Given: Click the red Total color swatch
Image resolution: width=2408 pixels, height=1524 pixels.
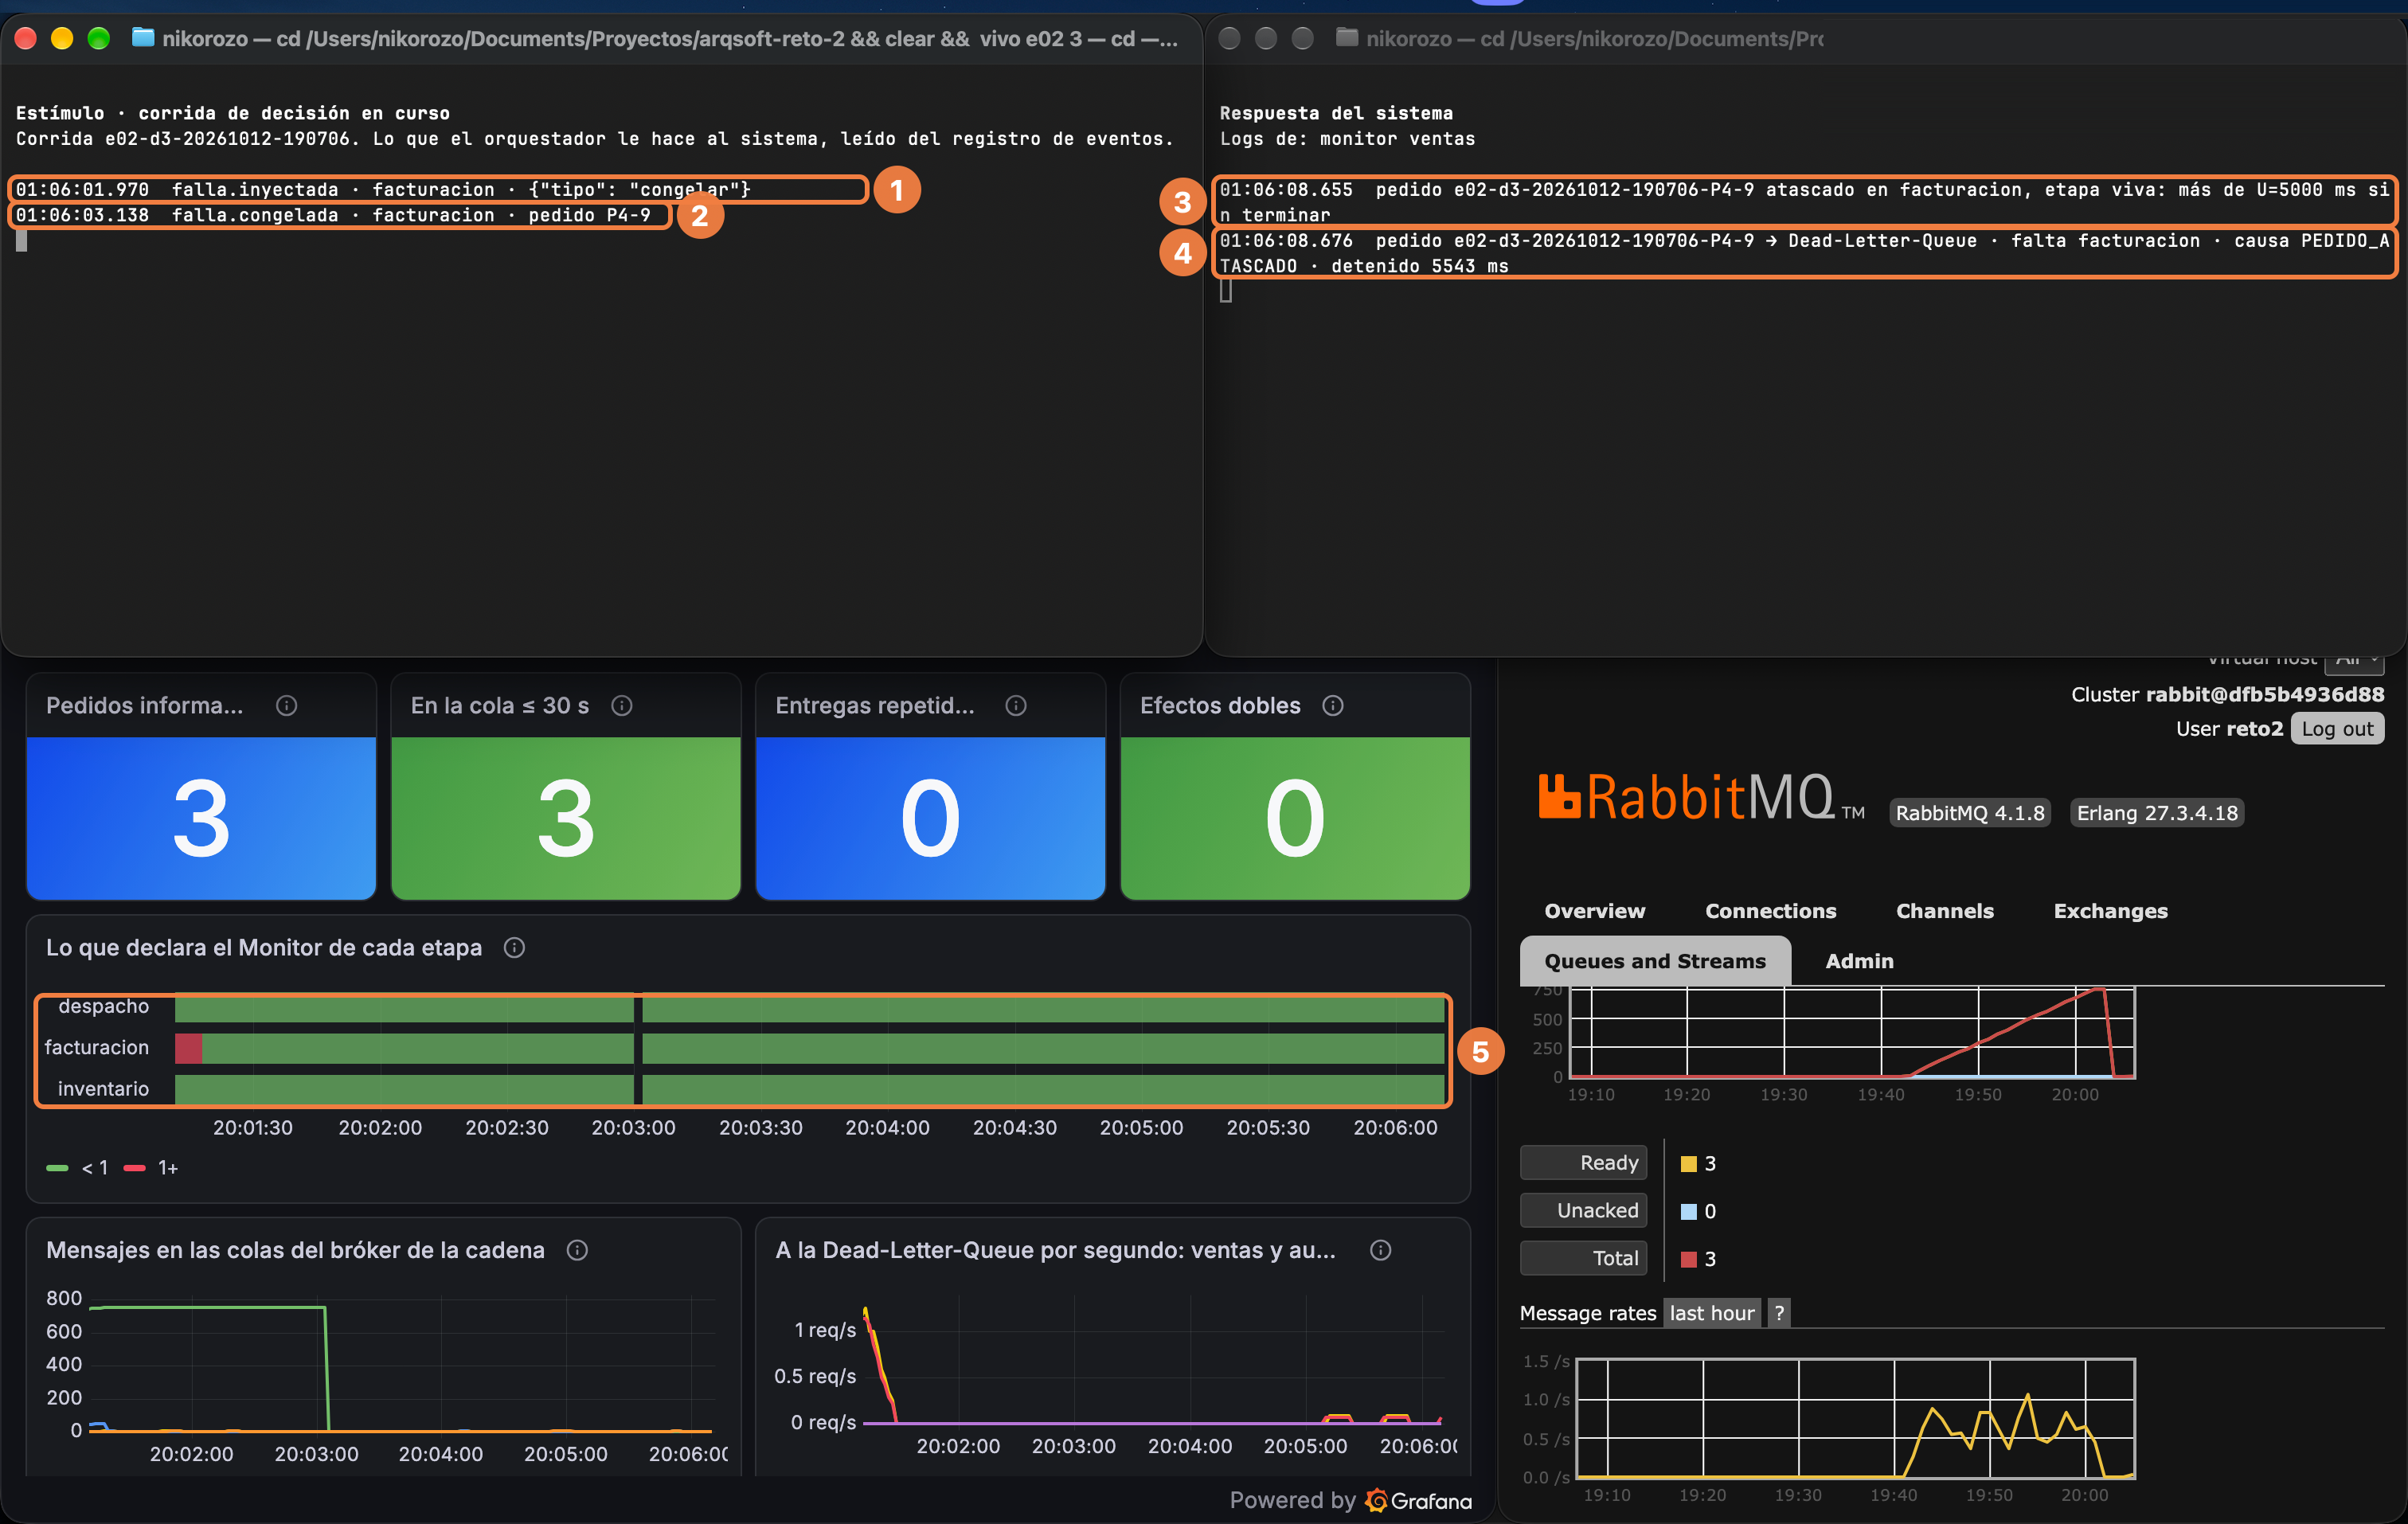Looking at the screenshot, I should (1689, 1260).
